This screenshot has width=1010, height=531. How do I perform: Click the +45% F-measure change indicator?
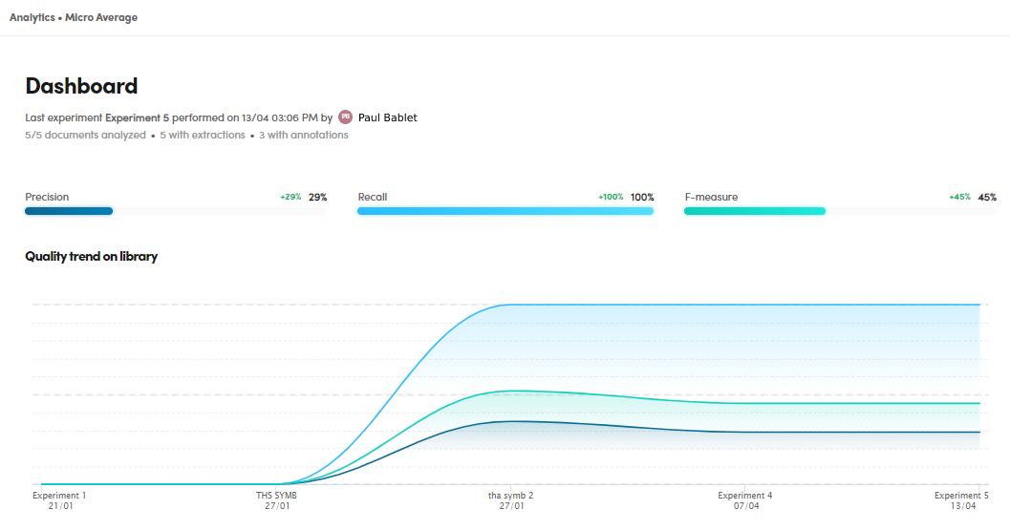(x=959, y=197)
